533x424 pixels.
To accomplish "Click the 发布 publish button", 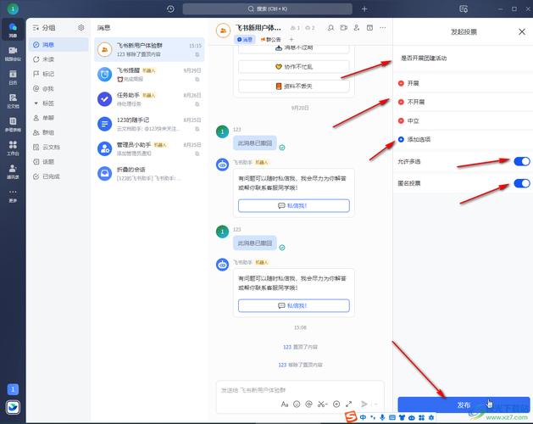I will [x=464, y=405].
